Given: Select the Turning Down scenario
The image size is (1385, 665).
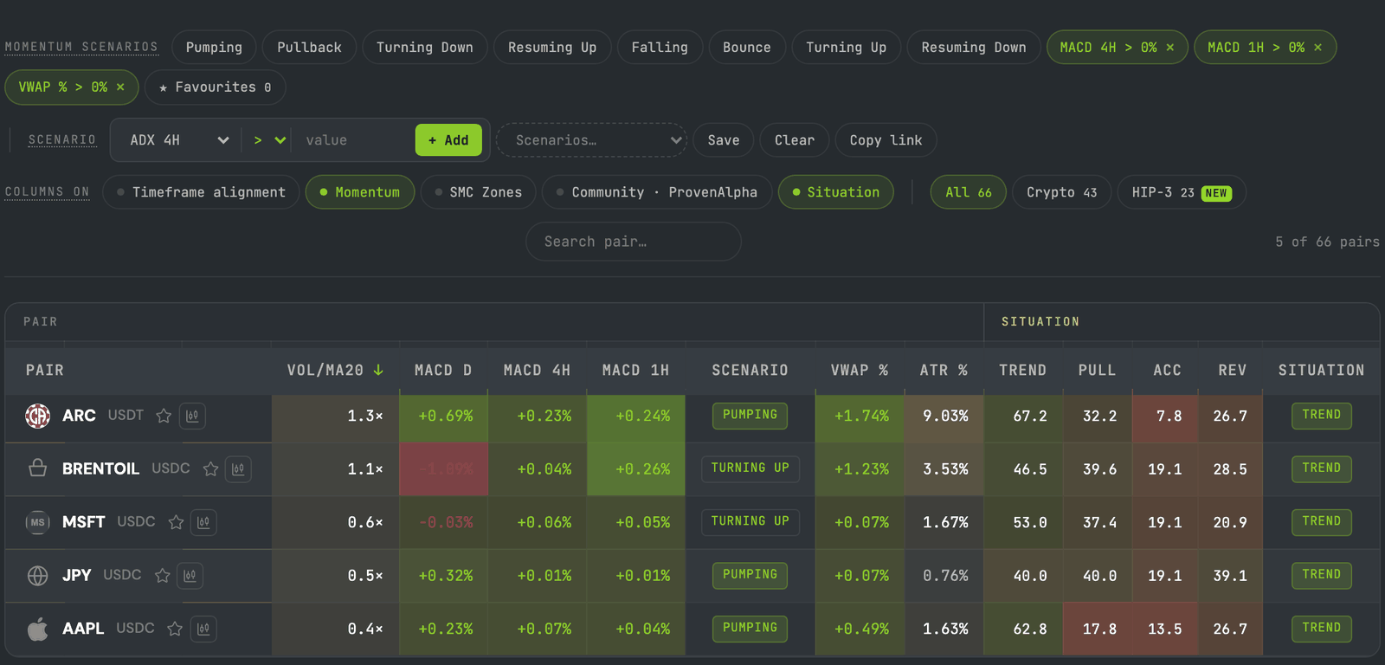Looking at the screenshot, I should pyautogui.click(x=425, y=48).
